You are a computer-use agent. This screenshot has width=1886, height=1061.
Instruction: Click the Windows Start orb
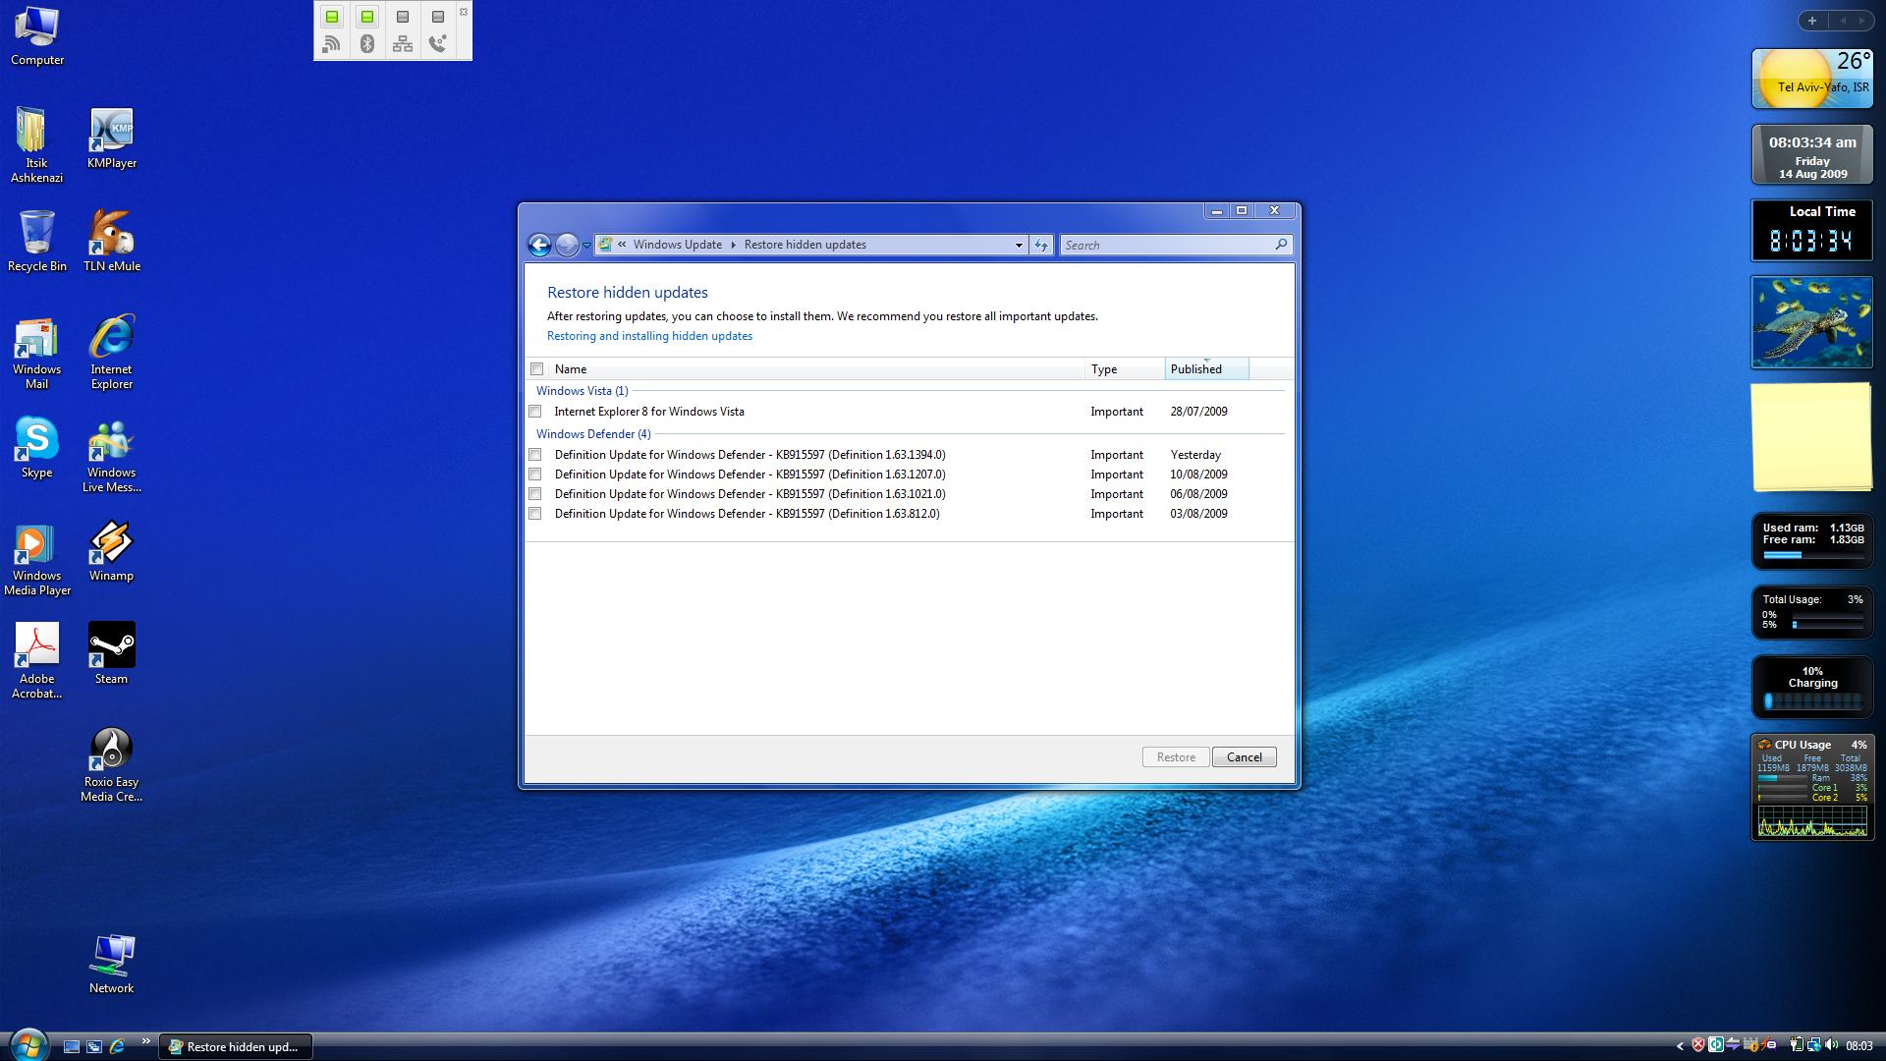tap(28, 1045)
